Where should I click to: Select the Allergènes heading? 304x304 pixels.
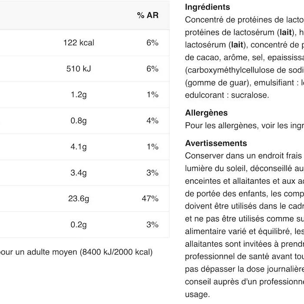pyautogui.click(x=206, y=113)
